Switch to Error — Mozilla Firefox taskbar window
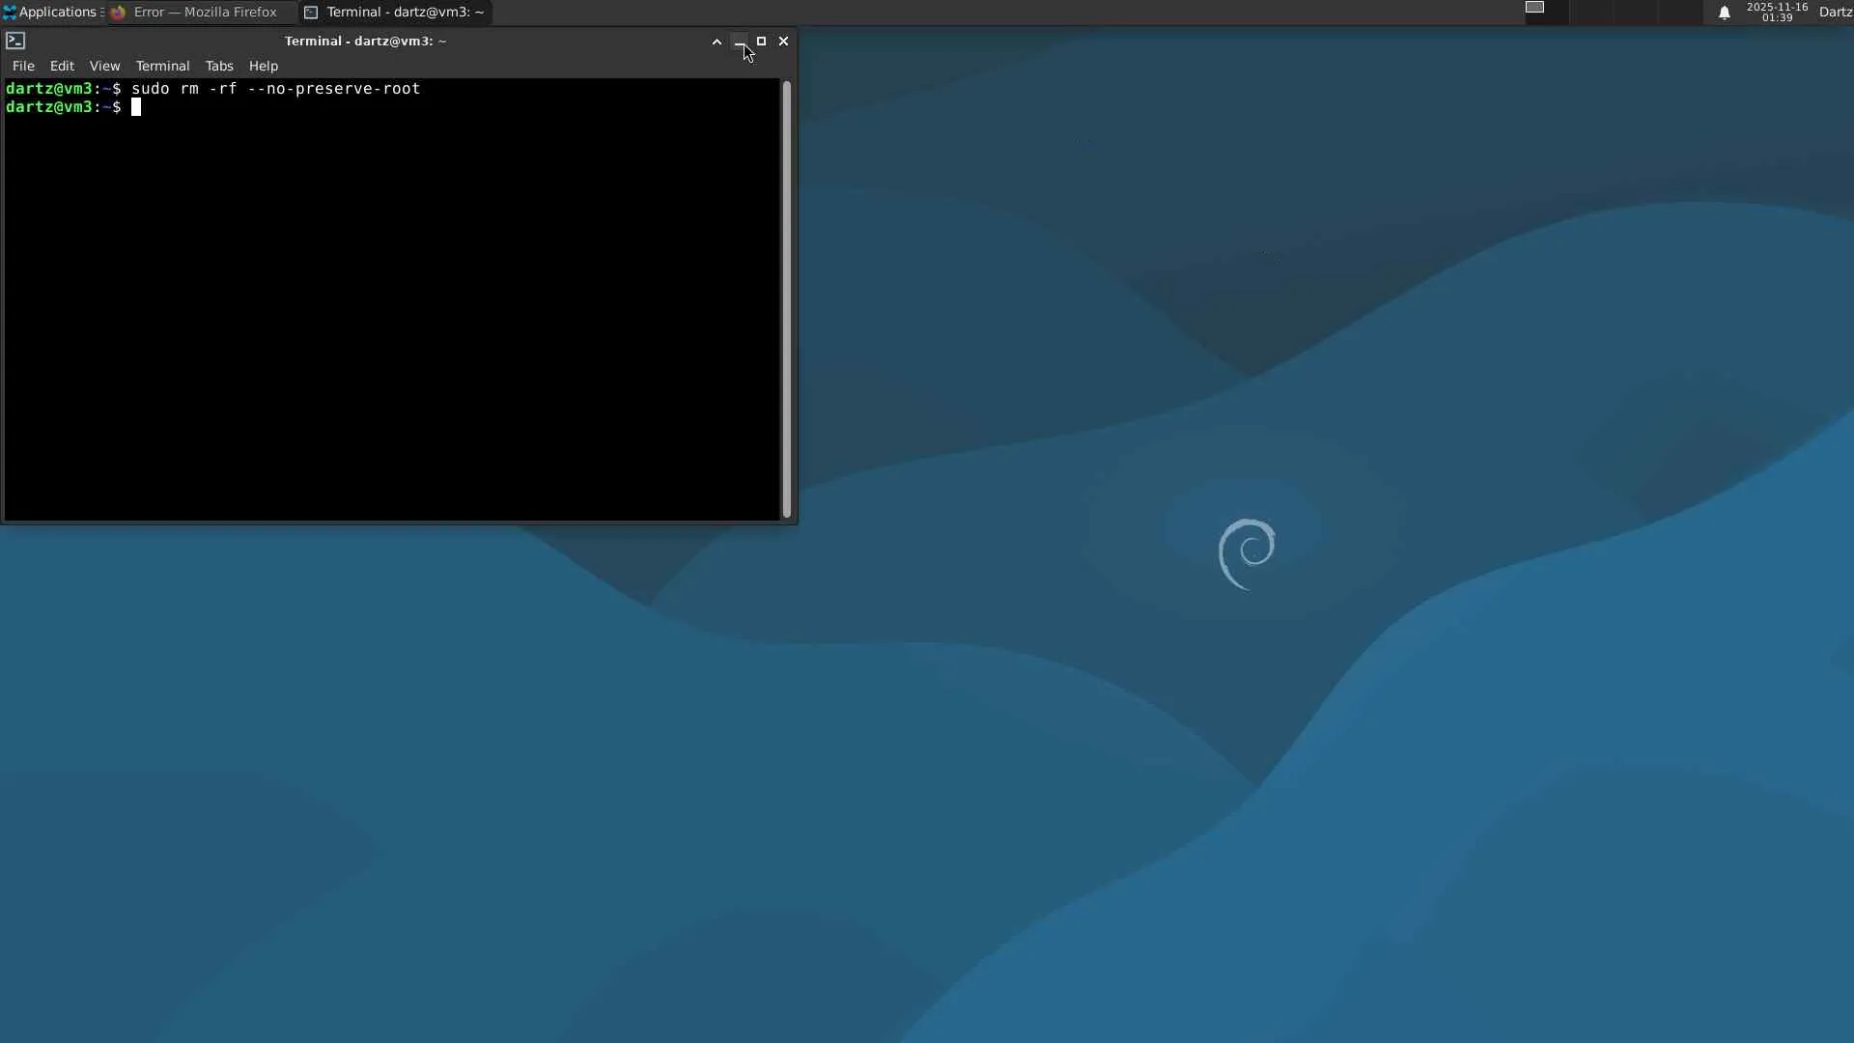Viewport: 1854px width, 1043px height. [x=195, y=12]
